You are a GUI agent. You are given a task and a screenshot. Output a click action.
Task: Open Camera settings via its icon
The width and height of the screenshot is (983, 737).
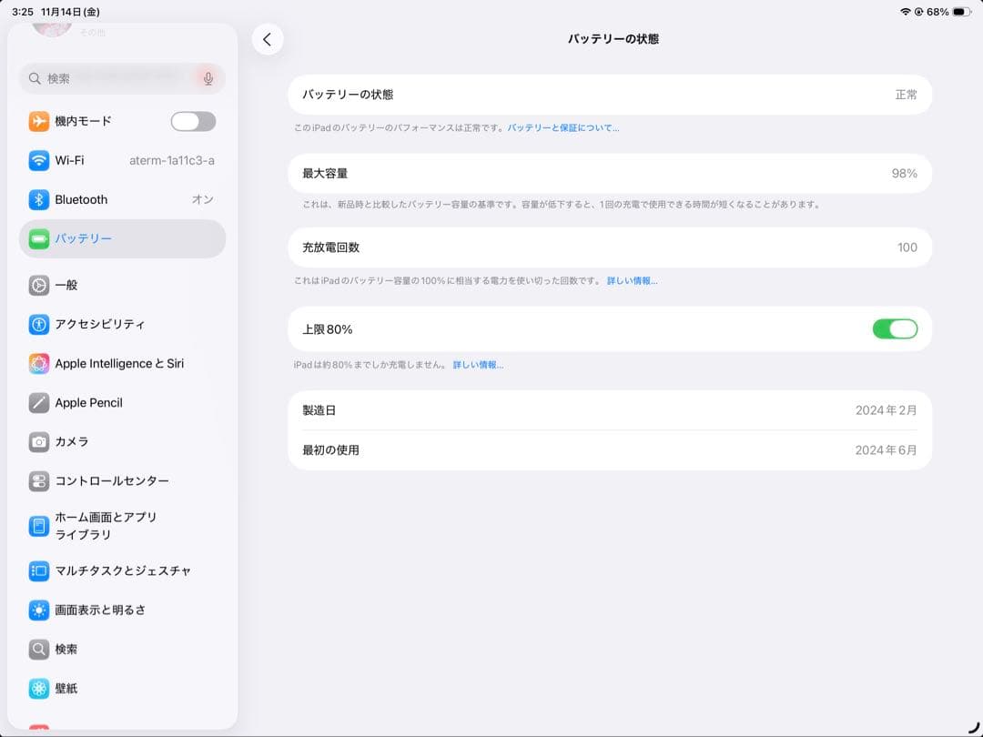click(38, 441)
